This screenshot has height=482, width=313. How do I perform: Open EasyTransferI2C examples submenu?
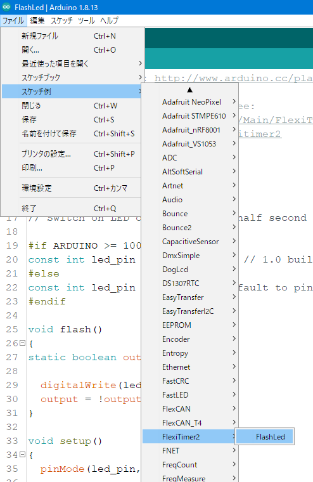point(190,311)
